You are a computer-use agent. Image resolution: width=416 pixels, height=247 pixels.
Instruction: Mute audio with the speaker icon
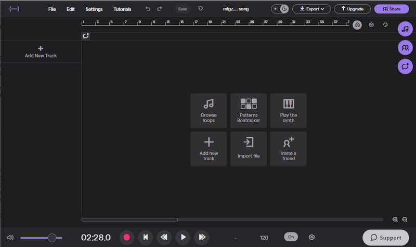[10, 238]
